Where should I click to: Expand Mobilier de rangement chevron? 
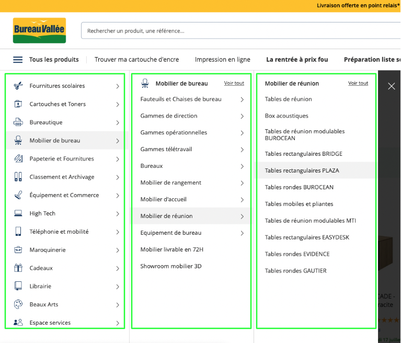pos(242,183)
